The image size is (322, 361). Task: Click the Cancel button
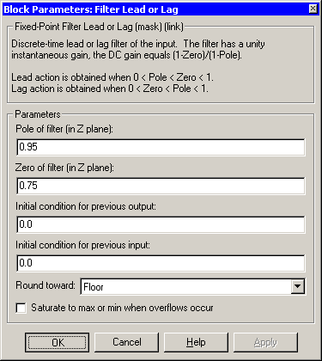click(126, 342)
